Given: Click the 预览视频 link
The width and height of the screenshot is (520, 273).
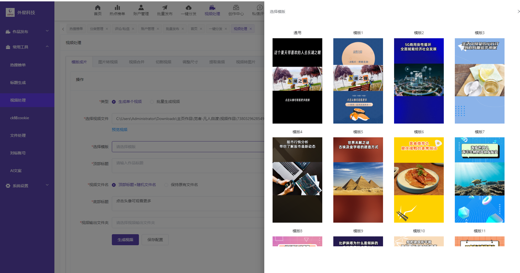Looking at the screenshot, I should pyautogui.click(x=120, y=130).
